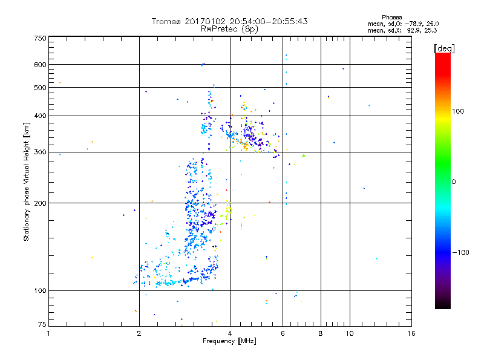Click the black bottom end of the colorbar
The width and height of the screenshot is (484, 363).
443,304
